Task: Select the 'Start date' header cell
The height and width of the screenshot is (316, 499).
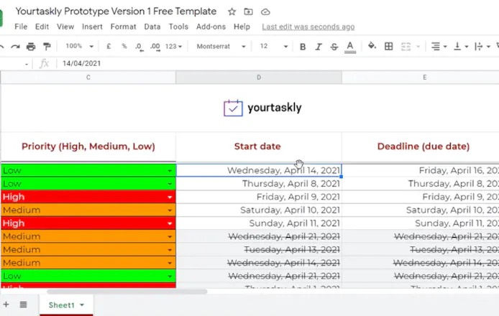Action: tap(259, 147)
